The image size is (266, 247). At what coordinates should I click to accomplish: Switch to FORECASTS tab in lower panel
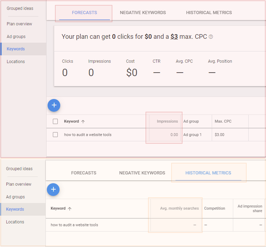pos(83,173)
